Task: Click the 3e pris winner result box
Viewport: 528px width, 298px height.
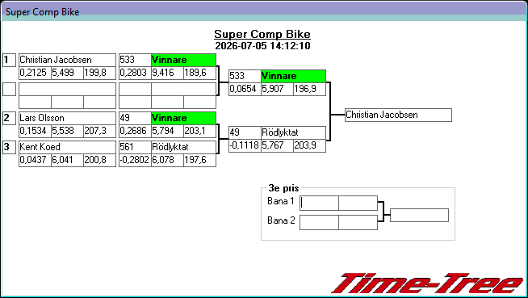Action: pyautogui.click(x=419, y=215)
